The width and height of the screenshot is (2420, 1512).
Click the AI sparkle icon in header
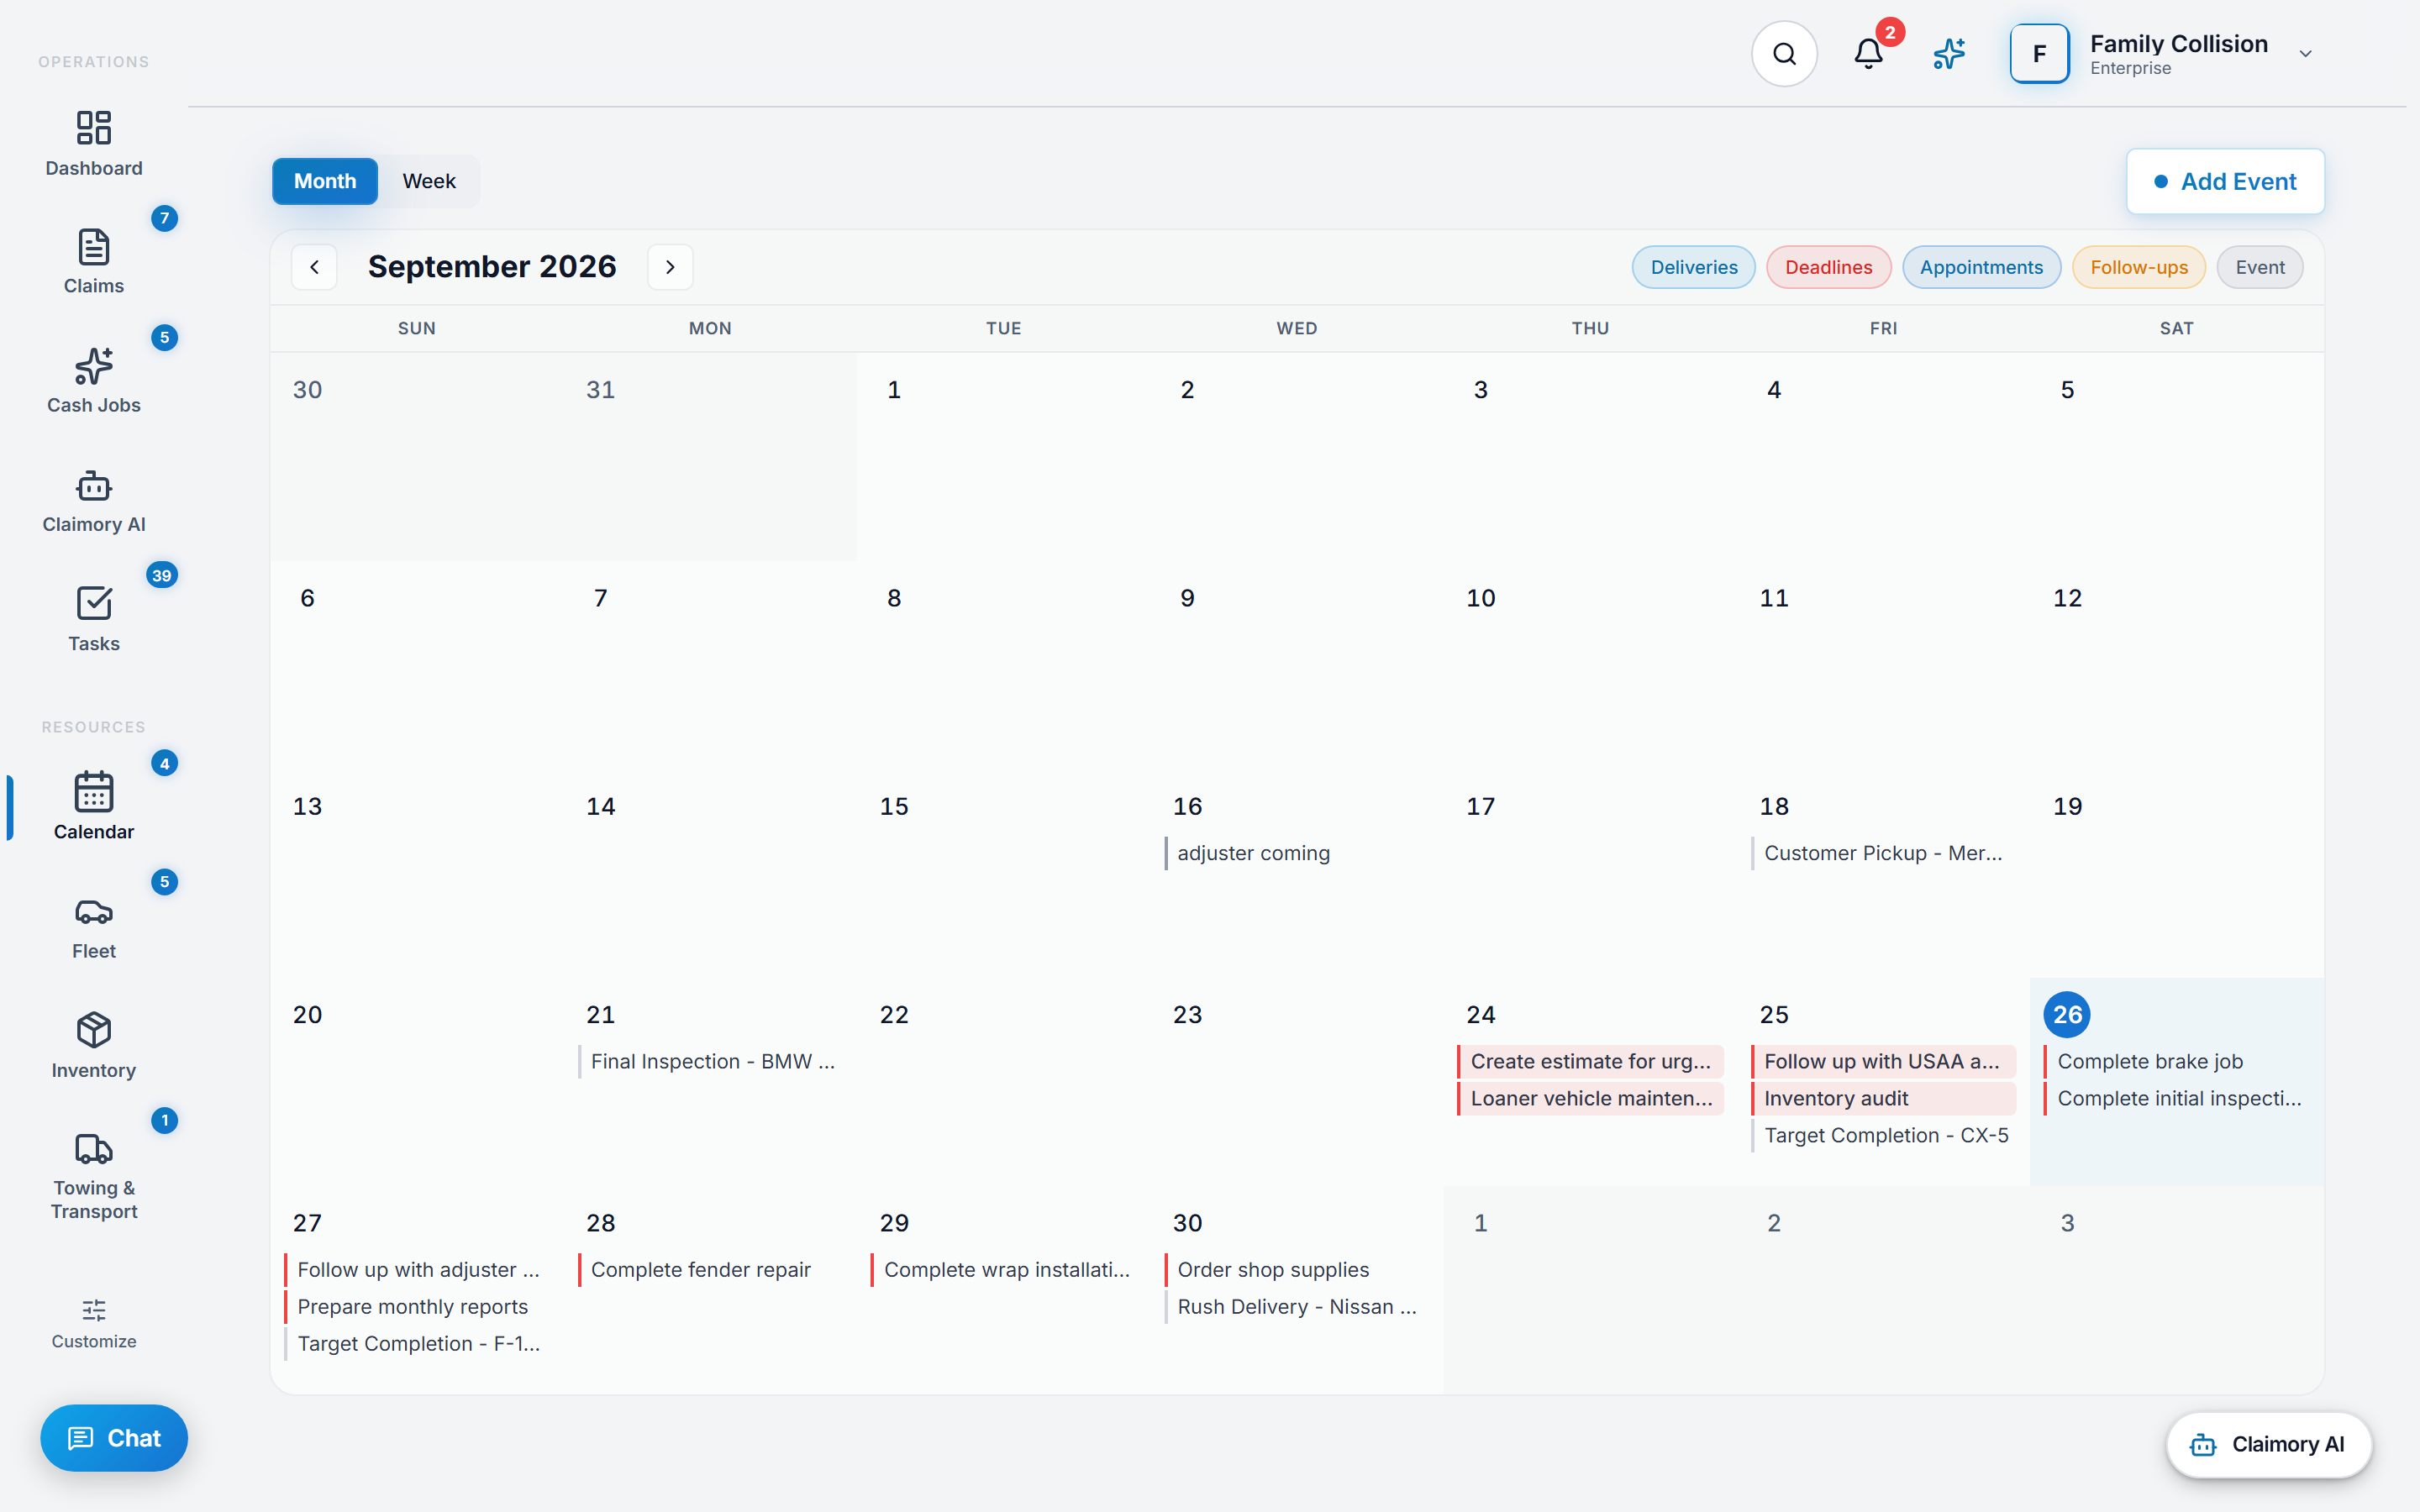click(x=1949, y=54)
